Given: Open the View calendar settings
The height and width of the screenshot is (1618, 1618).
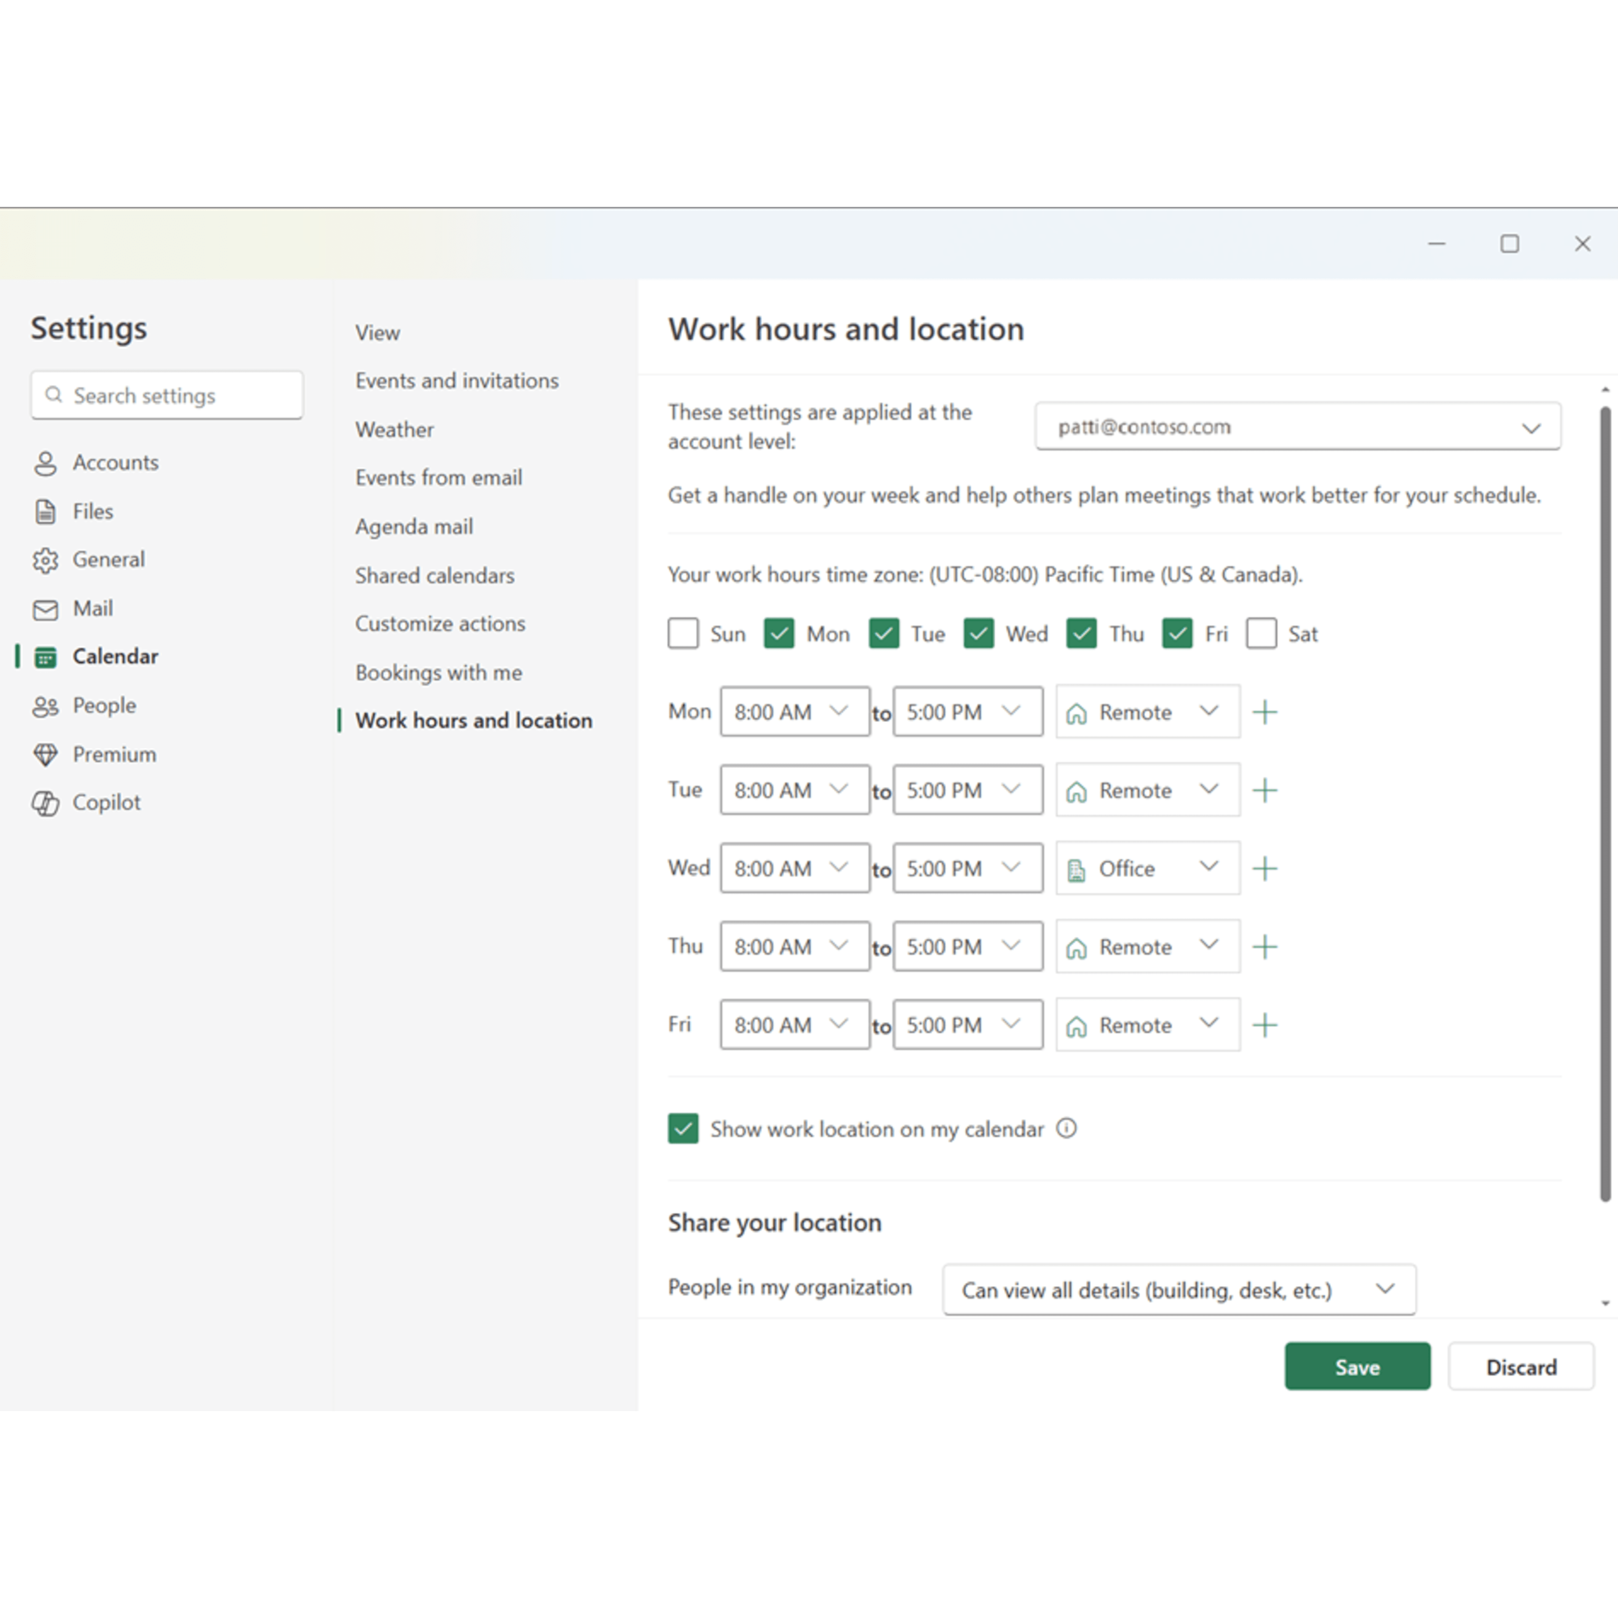Looking at the screenshot, I should [x=378, y=333].
